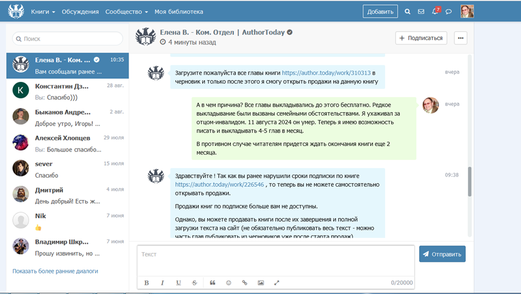521x294 pixels.
Task: Insert a hyperlink via link icon
Action: tap(245, 282)
